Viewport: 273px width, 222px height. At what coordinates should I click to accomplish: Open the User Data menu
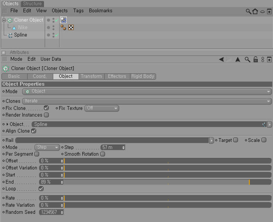point(51,59)
